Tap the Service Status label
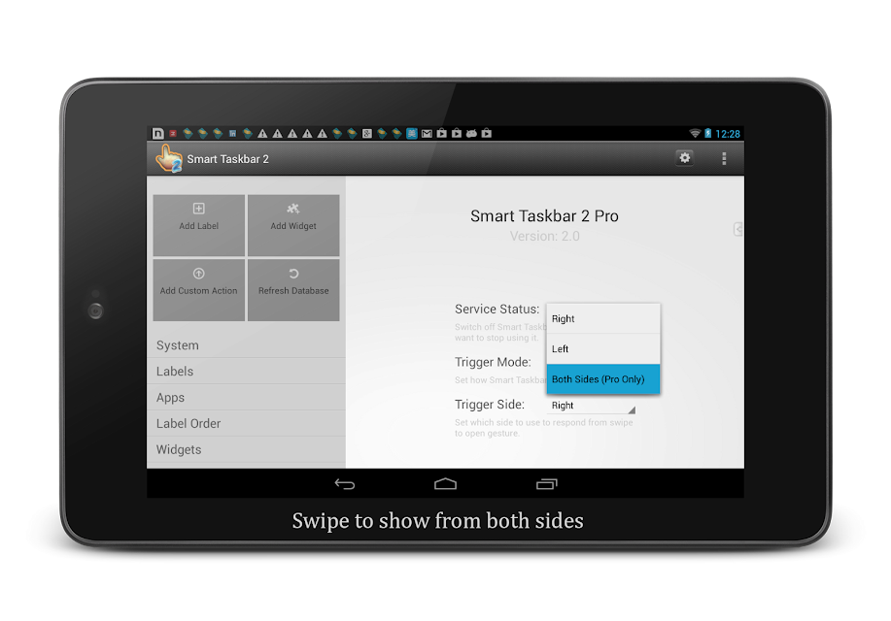Image resolution: width=891 pixels, height=621 pixels. [x=497, y=309]
